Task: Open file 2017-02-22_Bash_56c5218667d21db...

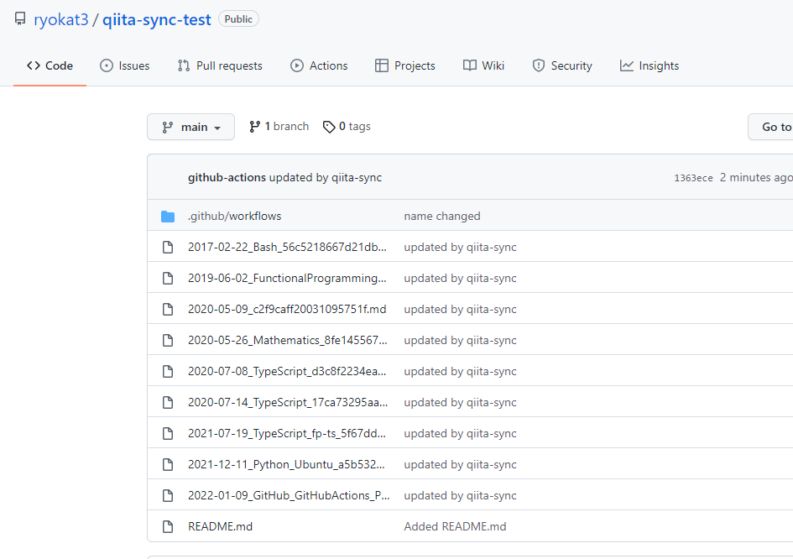Action: (287, 247)
